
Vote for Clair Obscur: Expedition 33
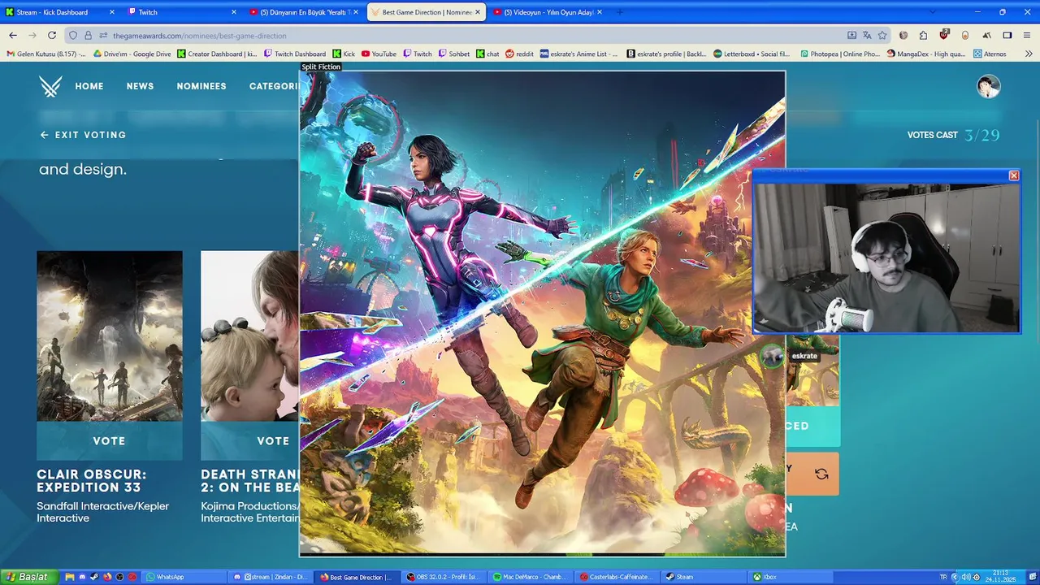pos(109,440)
